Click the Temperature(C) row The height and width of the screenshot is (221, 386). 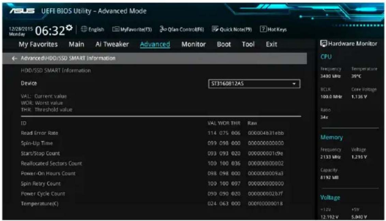coord(152,204)
